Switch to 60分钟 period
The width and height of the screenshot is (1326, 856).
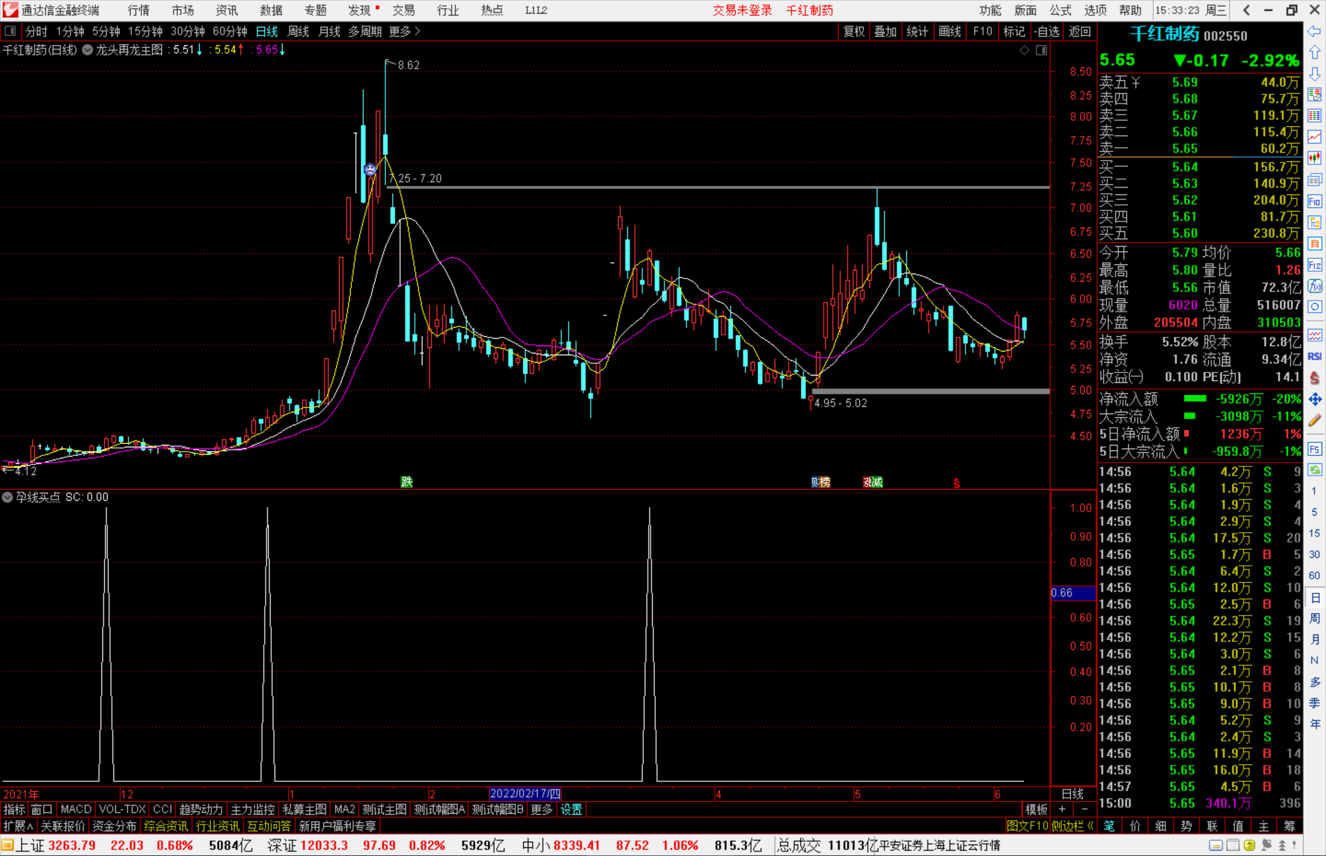[x=230, y=31]
